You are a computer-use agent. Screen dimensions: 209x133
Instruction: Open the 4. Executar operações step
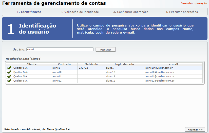[181, 12]
